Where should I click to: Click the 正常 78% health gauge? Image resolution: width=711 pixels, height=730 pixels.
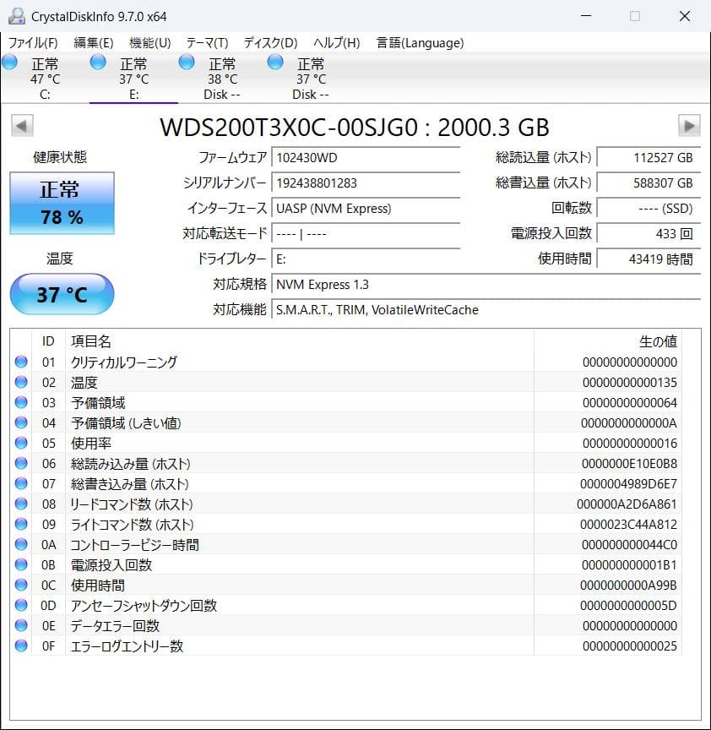(x=61, y=203)
